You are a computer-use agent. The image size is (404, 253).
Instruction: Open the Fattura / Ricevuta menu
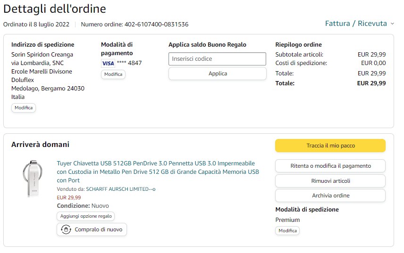[356, 24]
